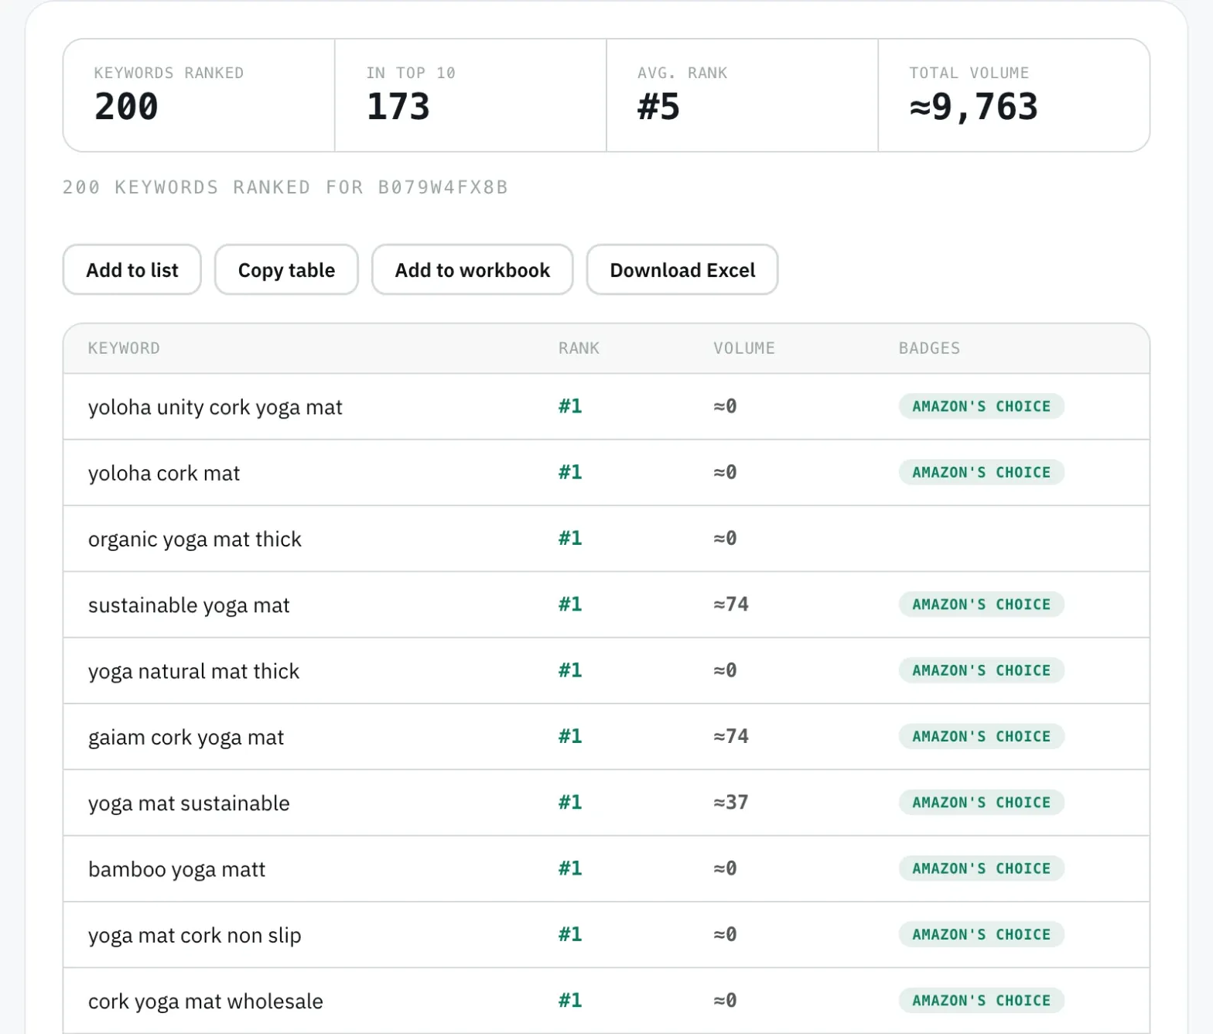Download Excel file of the keywords
1213x1034 pixels.
coord(682,270)
